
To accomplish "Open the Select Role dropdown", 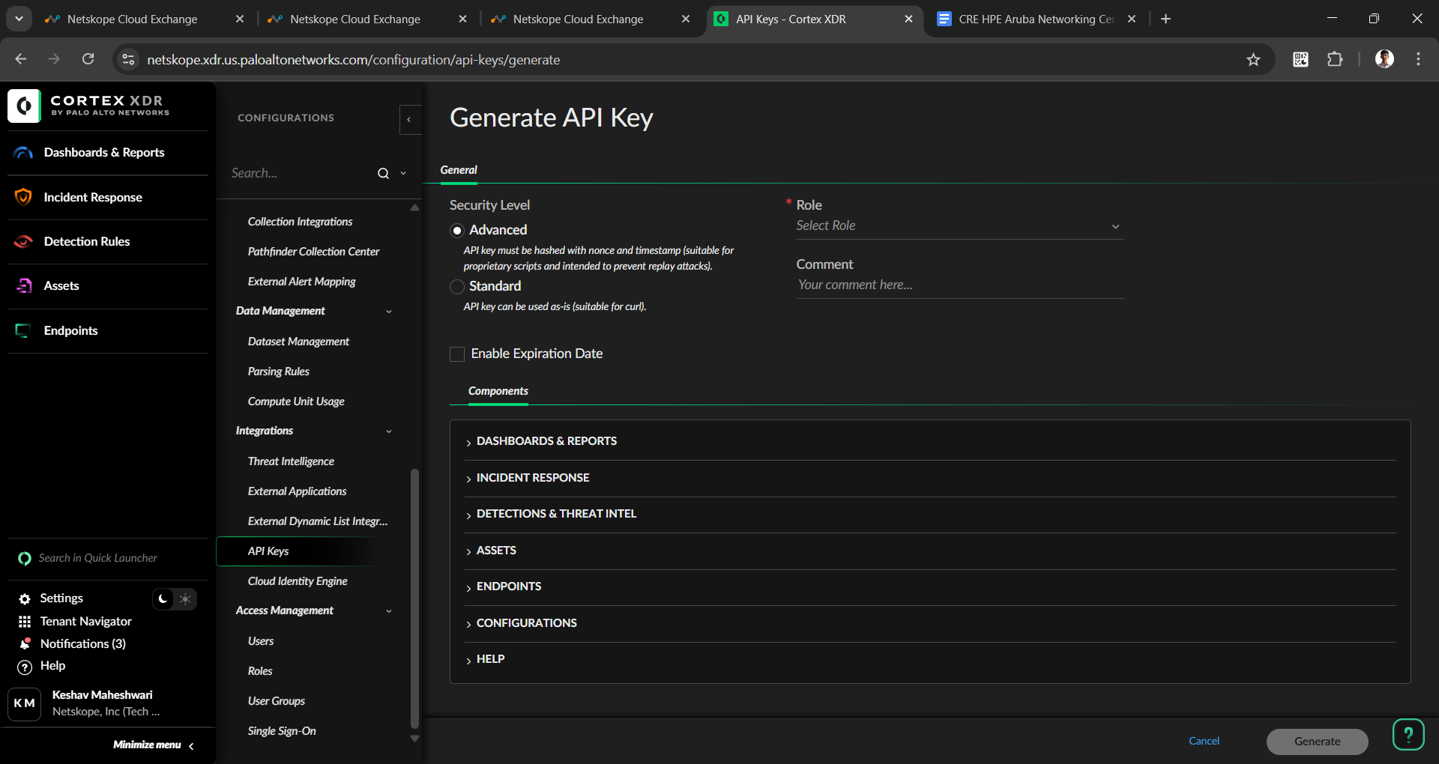I will 959,226.
